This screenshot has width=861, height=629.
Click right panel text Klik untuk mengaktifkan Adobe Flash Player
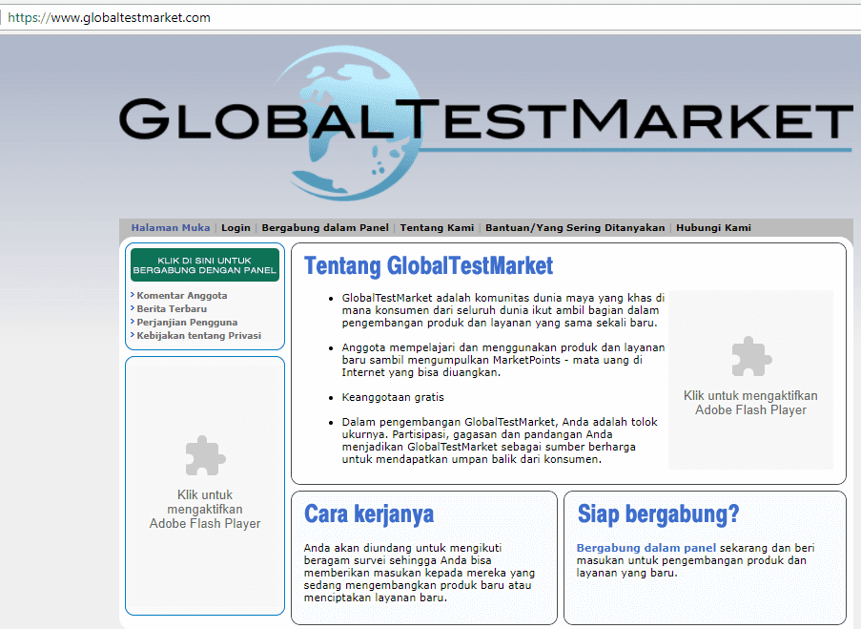750,403
